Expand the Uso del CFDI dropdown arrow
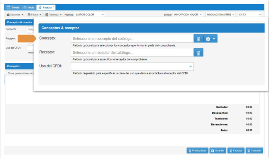This screenshot has height=158, width=269. [191, 66]
